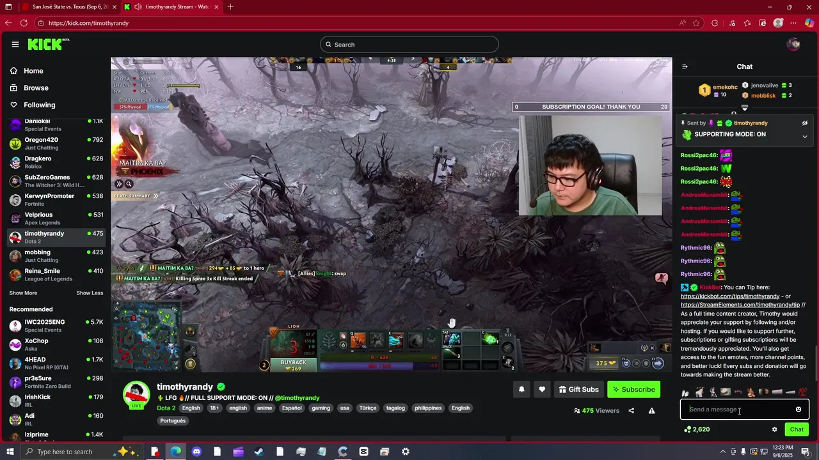Insert the 100 emote from quick bar
The height and width of the screenshot is (460, 819).
click(802, 392)
